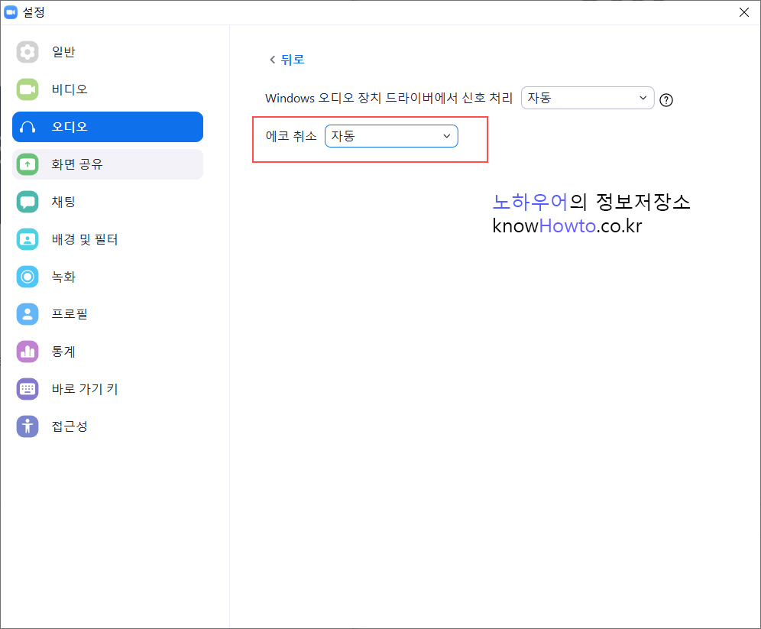Open 바로 가기 키 settings
Viewport: 761px width, 629px height.
coord(108,389)
